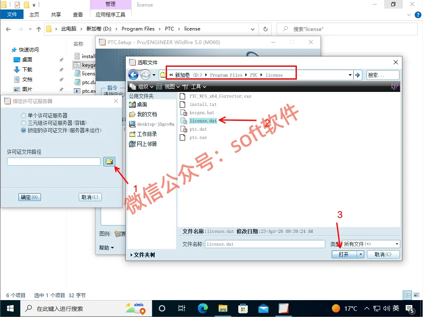Click 取消 in the 指定许可证服务器 dialog
This screenshot has width=423, height=317.
[x=90, y=197]
